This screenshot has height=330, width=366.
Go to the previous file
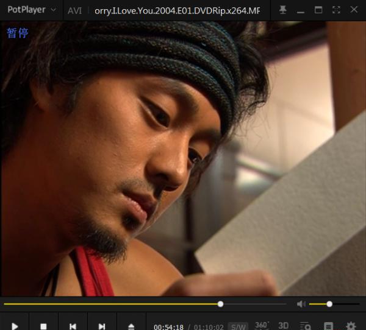click(73, 326)
